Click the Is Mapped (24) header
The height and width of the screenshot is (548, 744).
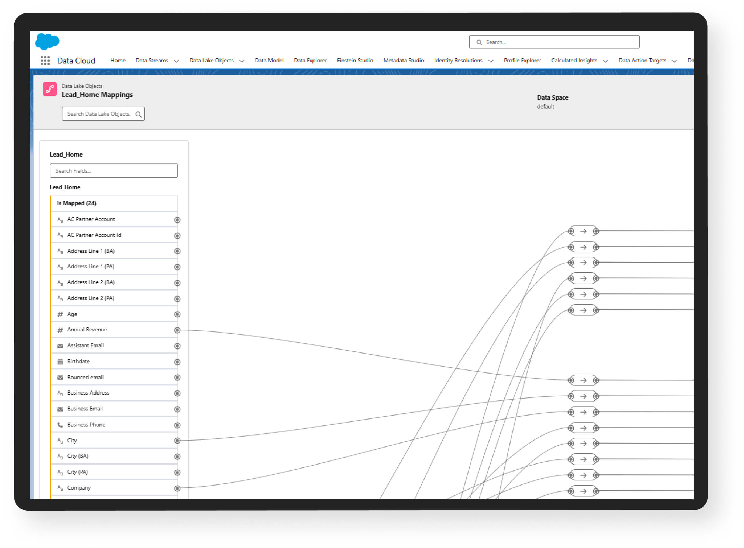pyautogui.click(x=77, y=203)
